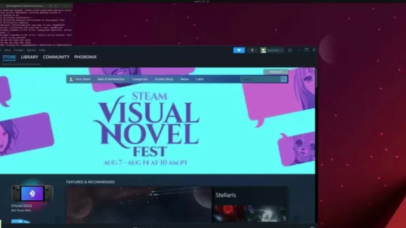Go to the Points Shop
The image size is (406, 228).
[x=164, y=79]
